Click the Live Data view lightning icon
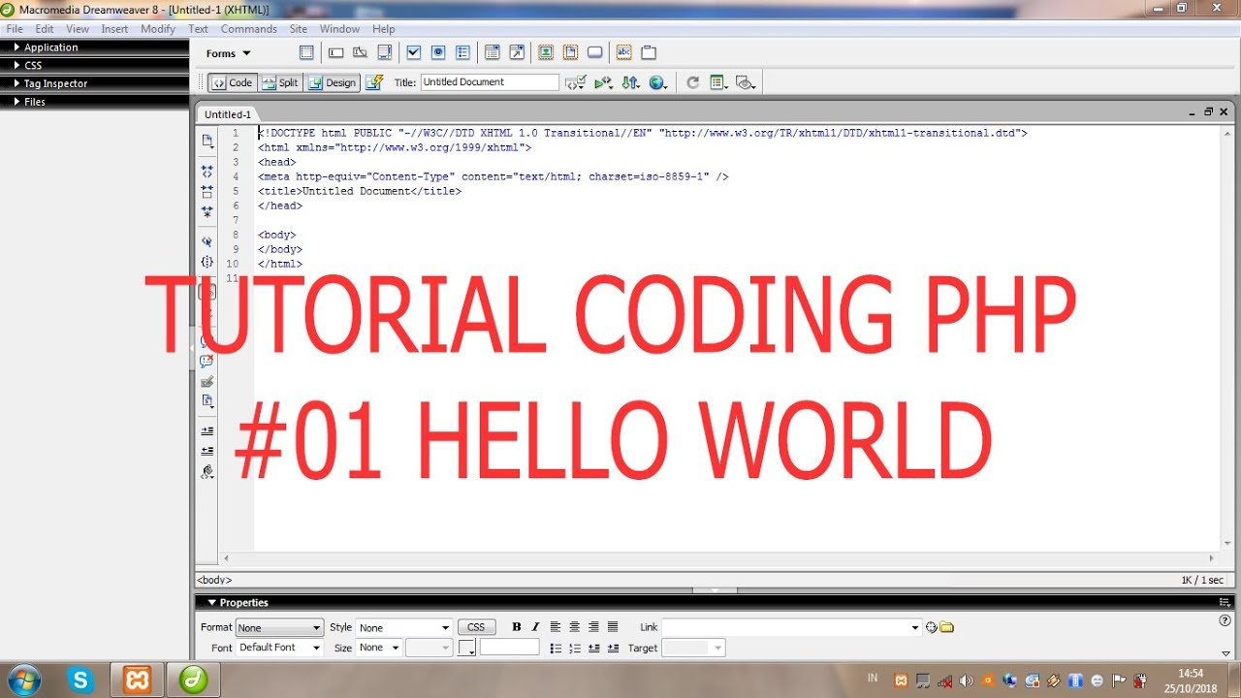 coord(374,82)
